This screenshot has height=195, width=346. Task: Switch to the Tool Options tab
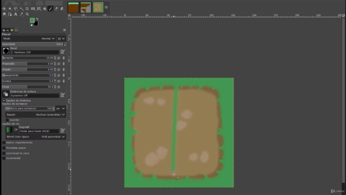tap(4, 30)
